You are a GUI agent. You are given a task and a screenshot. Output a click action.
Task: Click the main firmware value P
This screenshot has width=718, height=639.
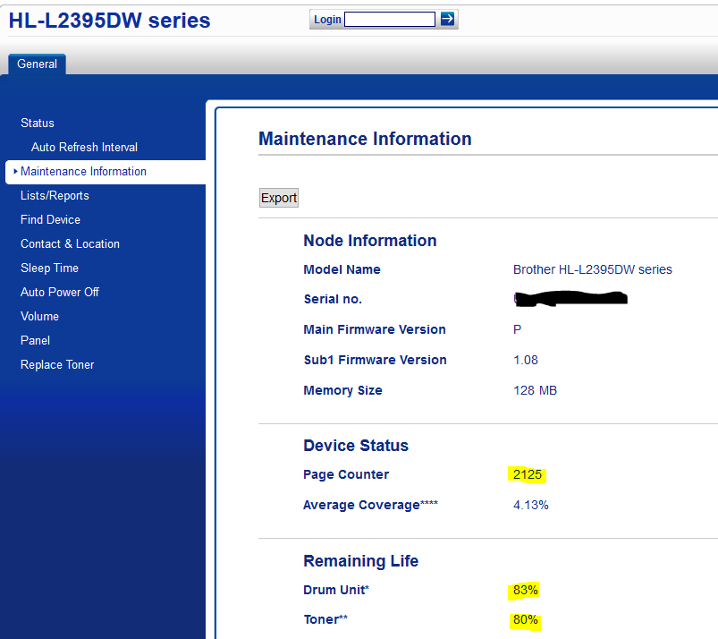pyautogui.click(x=518, y=329)
